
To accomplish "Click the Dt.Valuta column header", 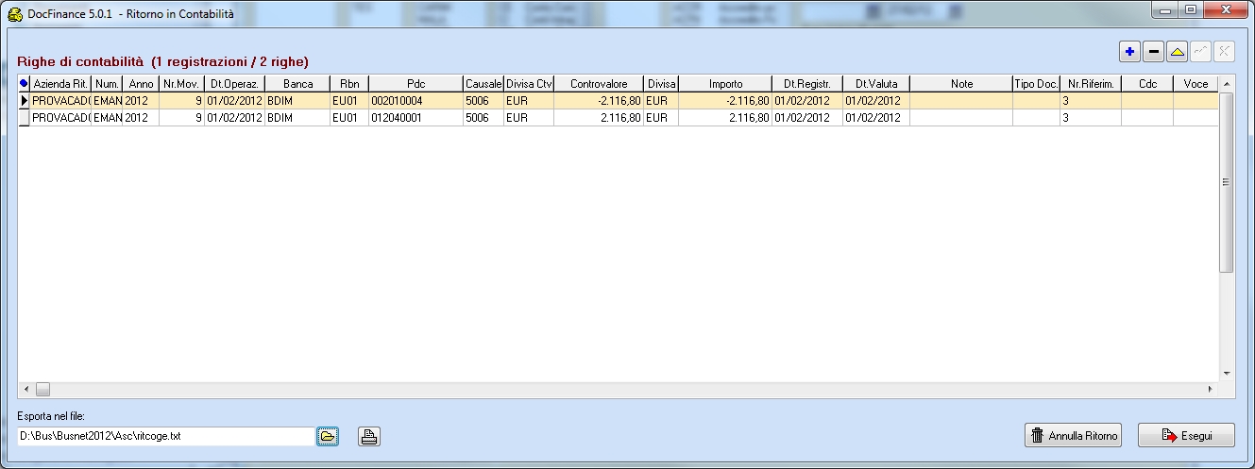I will coord(876,84).
